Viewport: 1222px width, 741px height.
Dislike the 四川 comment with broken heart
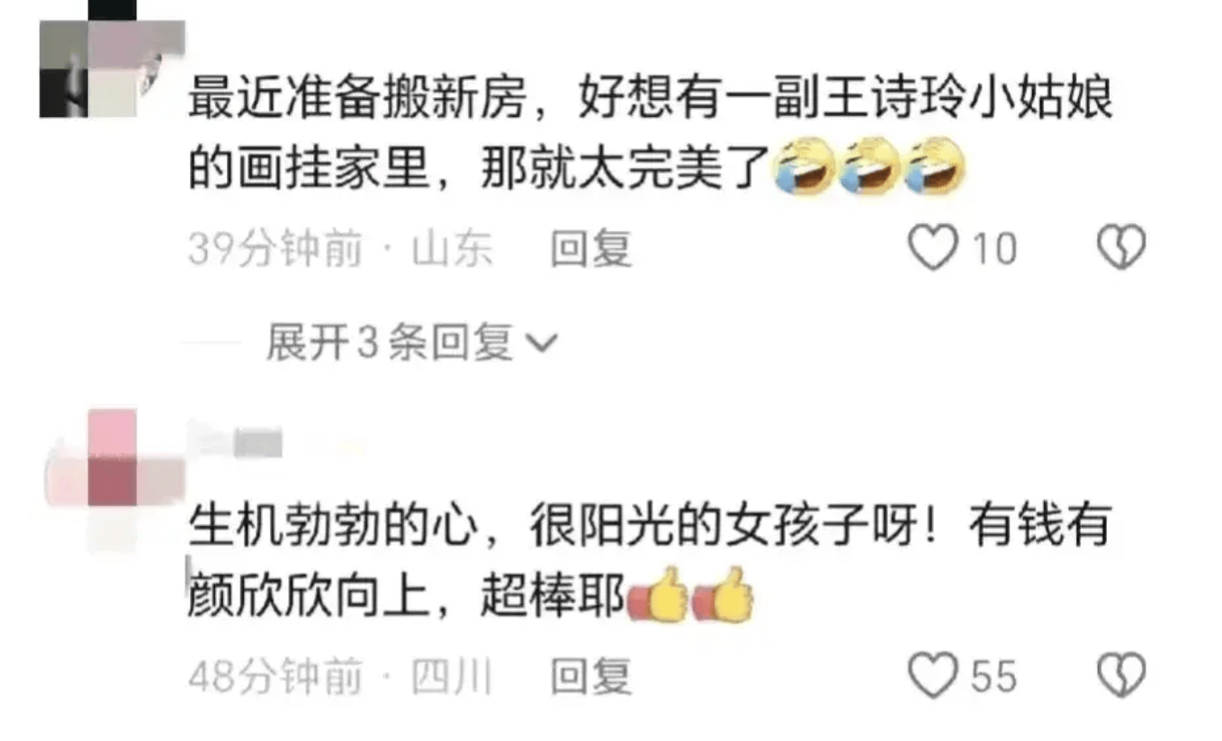[1123, 676]
